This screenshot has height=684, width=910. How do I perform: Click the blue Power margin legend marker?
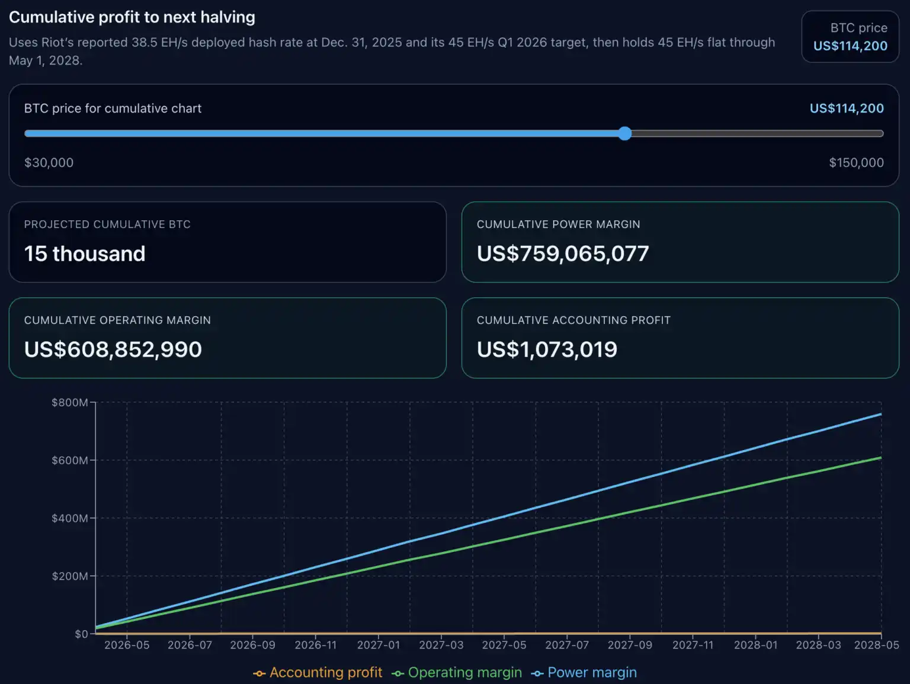pos(537,673)
